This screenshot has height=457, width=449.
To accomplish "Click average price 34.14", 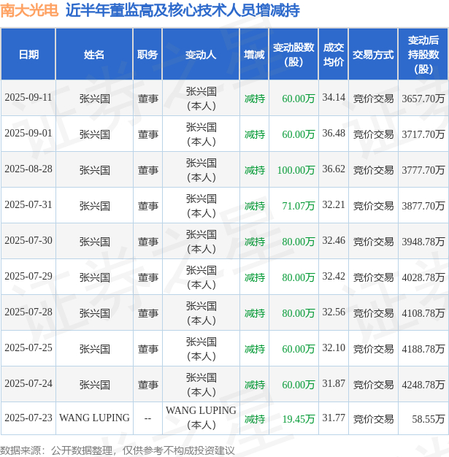I will (x=334, y=97).
